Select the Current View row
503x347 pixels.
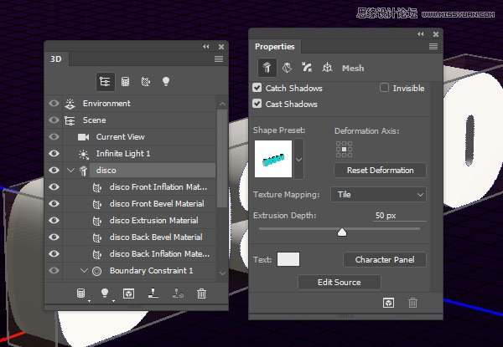139,137
